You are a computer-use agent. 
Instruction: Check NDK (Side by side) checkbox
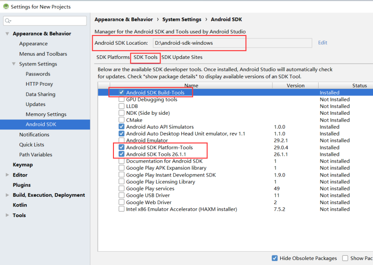coord(122,113)
